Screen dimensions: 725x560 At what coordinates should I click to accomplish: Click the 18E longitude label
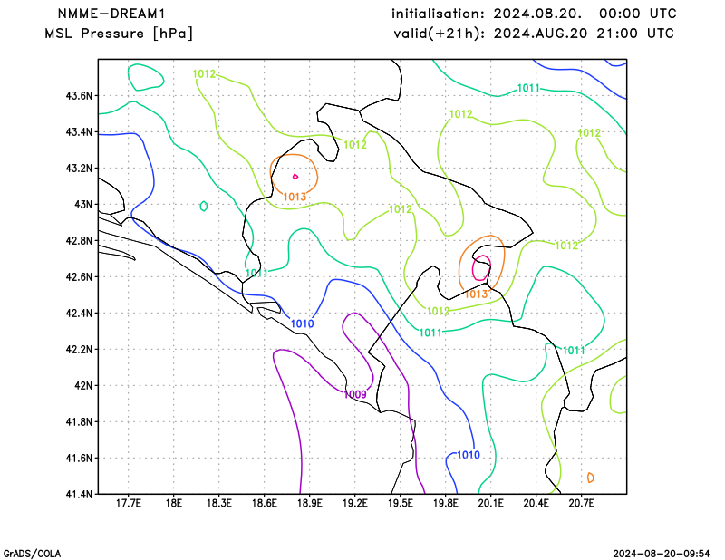[173, 503]
